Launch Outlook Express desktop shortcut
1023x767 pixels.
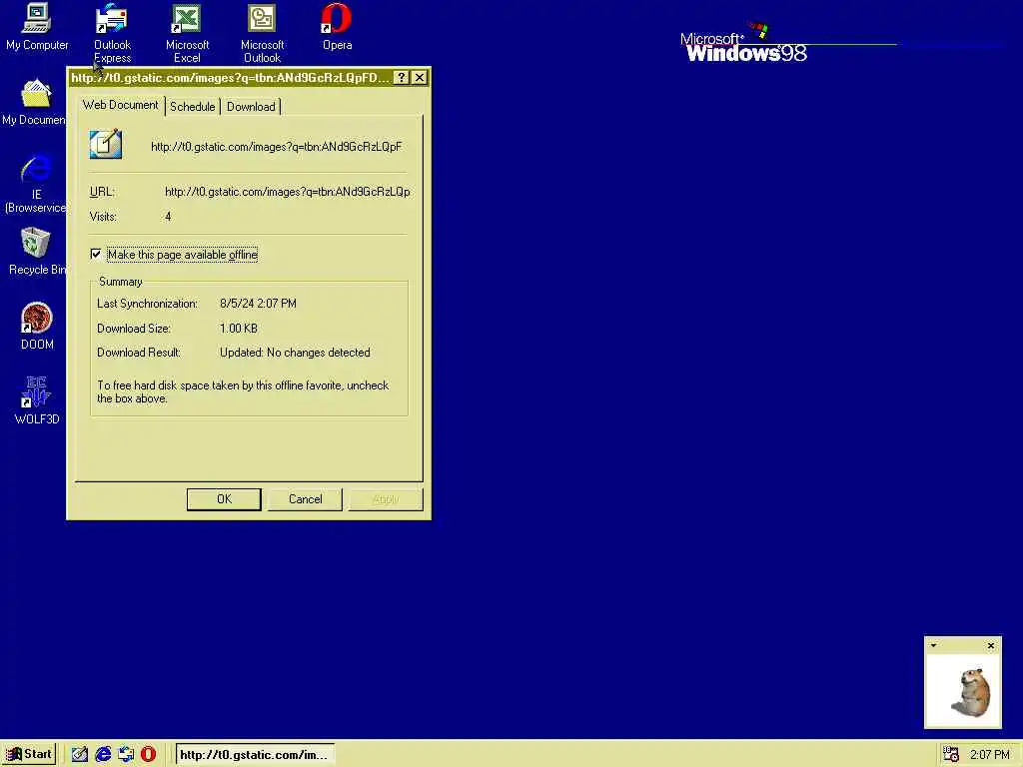(112, 33)
